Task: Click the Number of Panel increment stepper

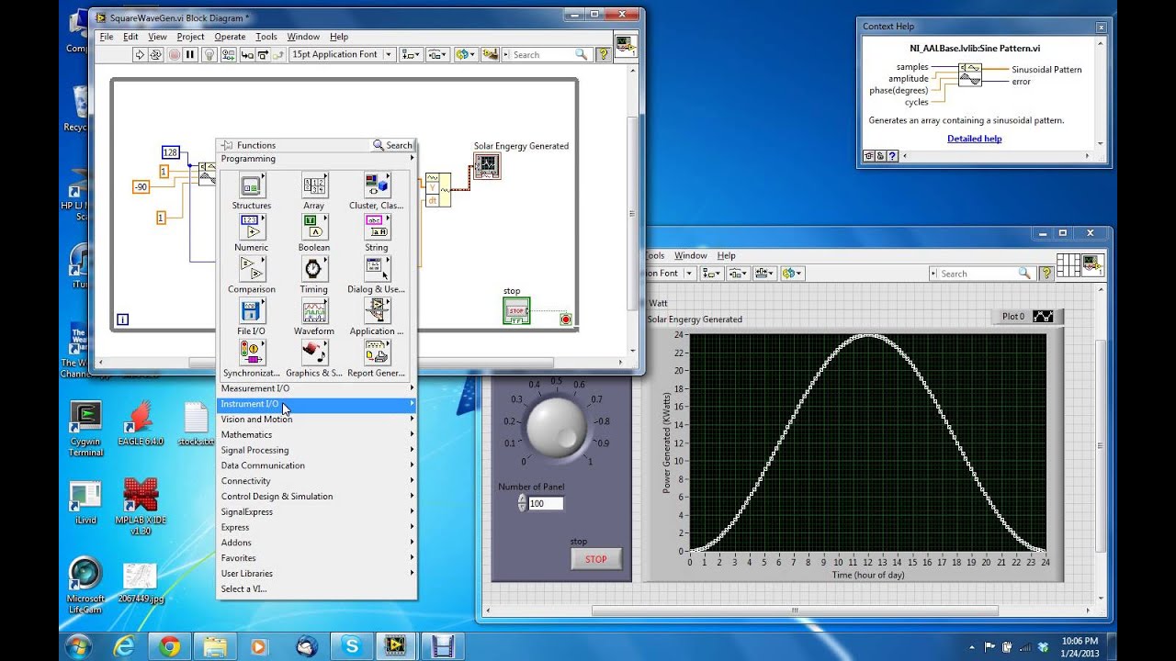Action: 522,499
